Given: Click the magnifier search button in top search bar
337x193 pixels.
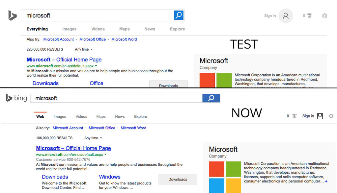Looking at the screenshot, I should (x=179, y=15).
